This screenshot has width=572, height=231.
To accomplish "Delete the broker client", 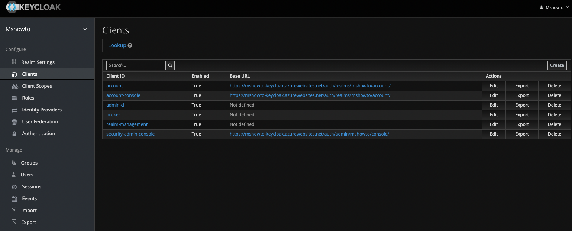I will (555, 115).
